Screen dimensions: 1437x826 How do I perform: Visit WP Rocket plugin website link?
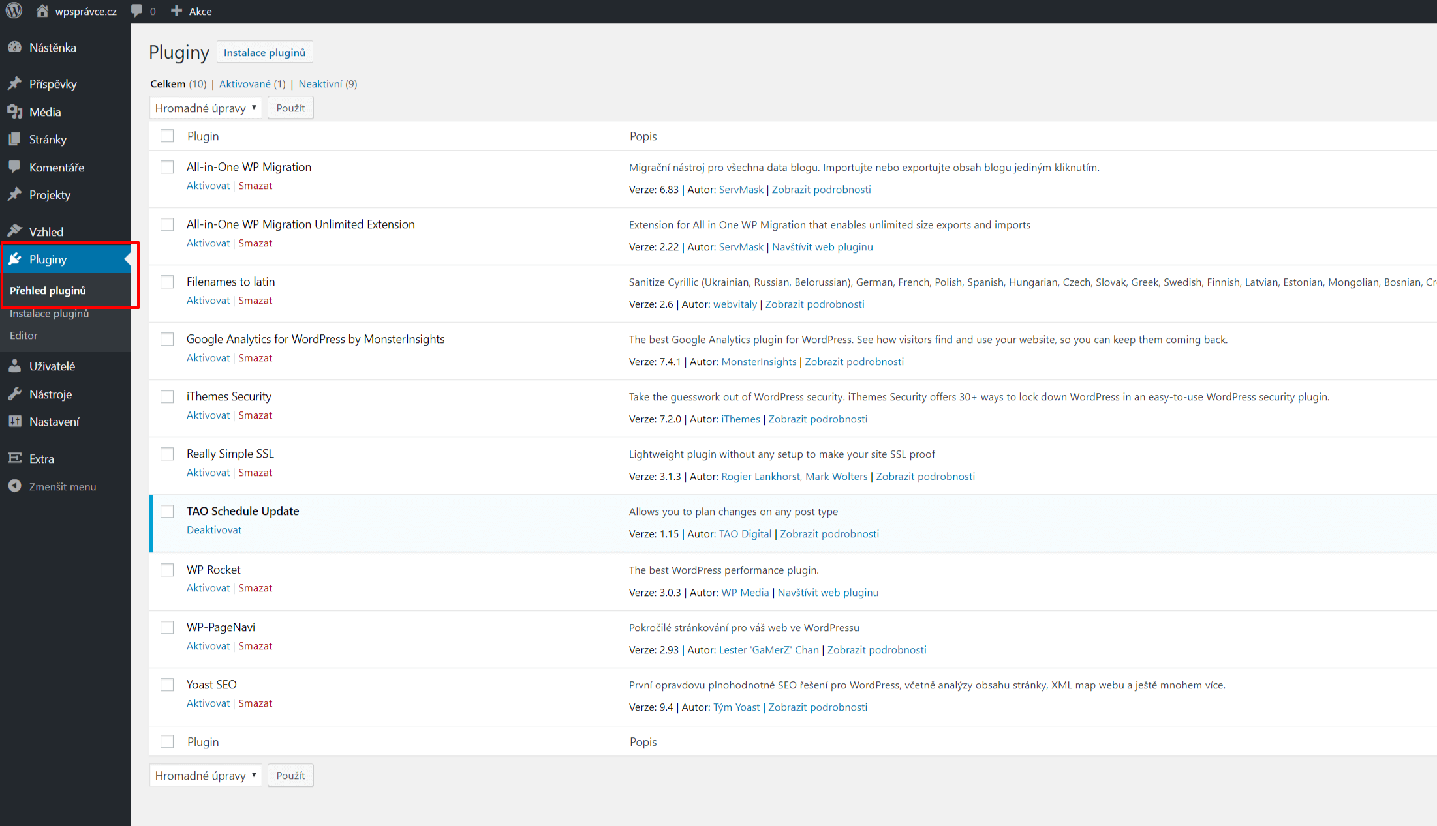click(828, 593)
